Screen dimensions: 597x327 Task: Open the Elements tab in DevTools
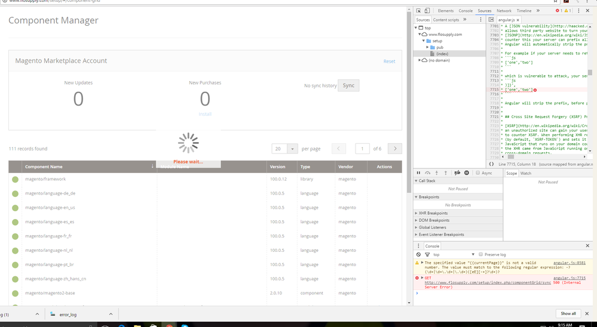(x=445, y=11)
